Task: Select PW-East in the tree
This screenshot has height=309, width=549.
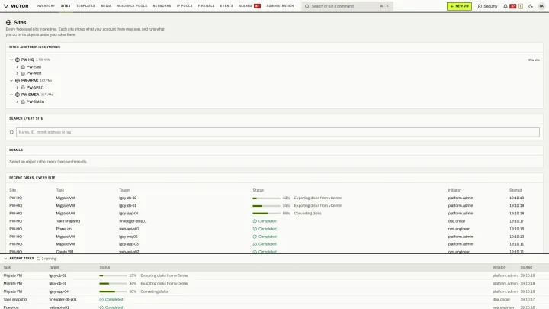Action: click(34, 67)
